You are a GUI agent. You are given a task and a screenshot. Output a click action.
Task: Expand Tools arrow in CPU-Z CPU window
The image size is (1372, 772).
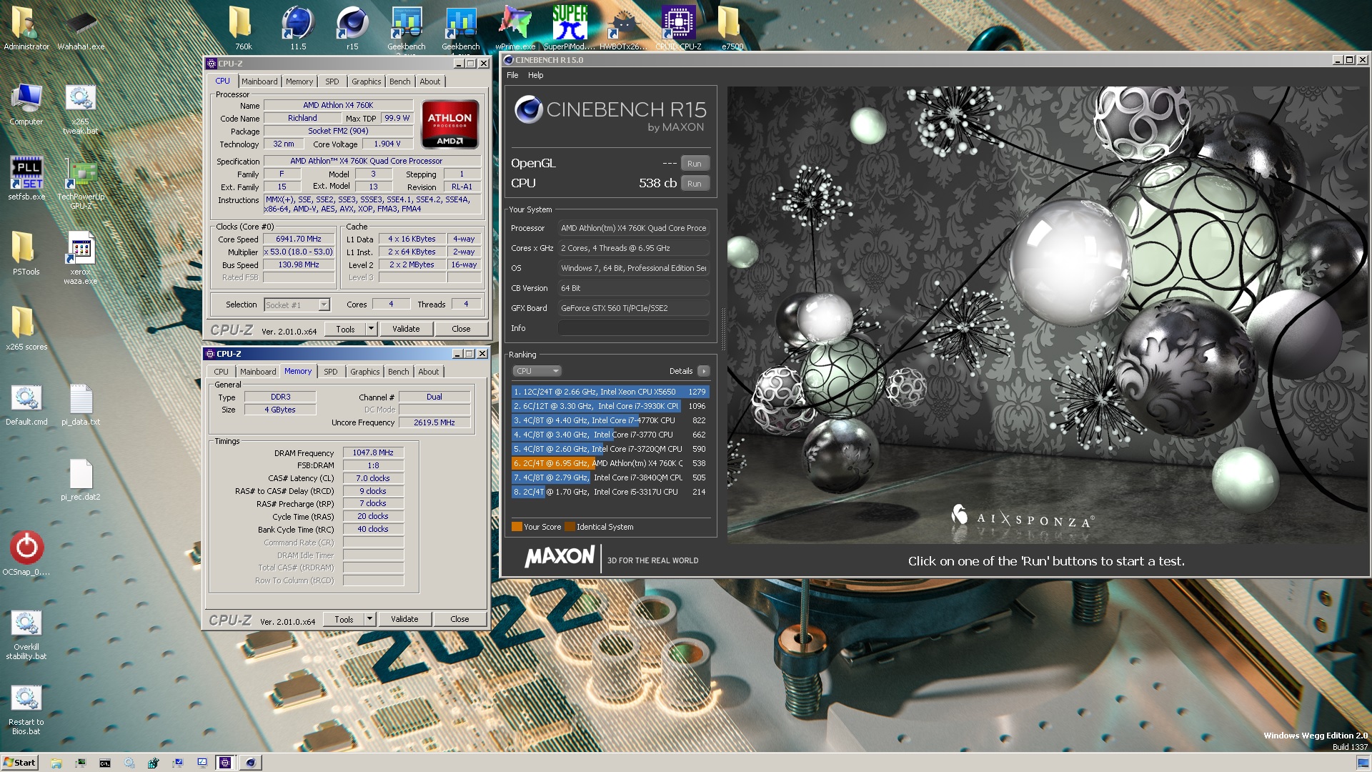coord(371,329)
